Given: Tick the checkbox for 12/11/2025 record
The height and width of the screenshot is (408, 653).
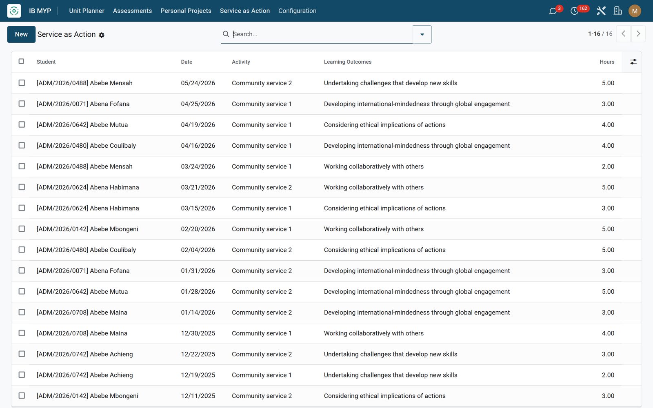Looking at the screenshot, I should click(x=22, y=395).
